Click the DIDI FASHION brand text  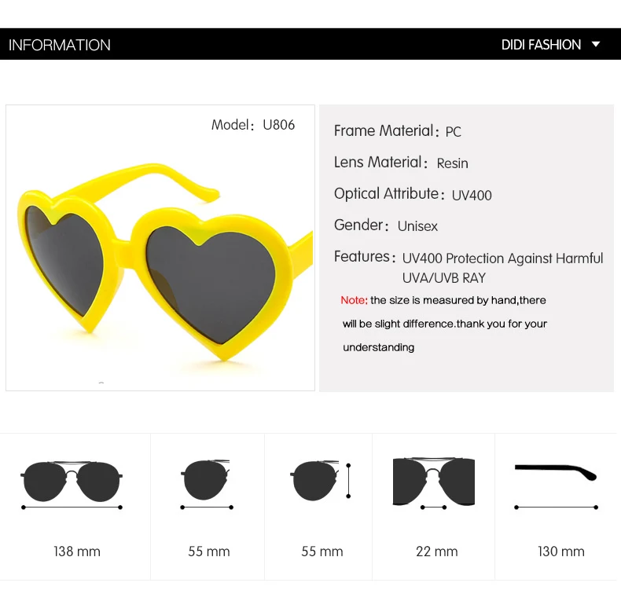(541, 45)
